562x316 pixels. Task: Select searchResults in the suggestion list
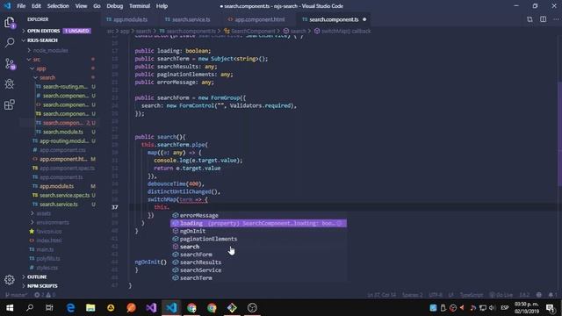tap(258, 262)
